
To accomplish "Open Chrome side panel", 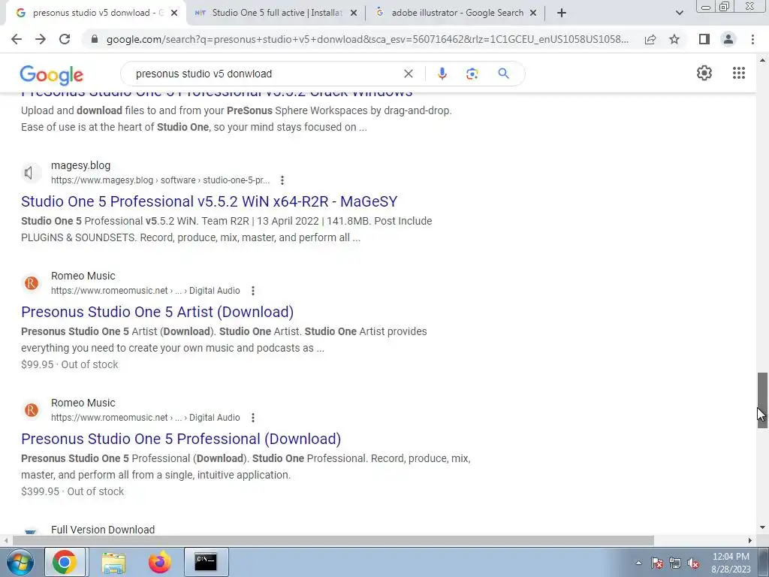I will click(x=704, y=39).
